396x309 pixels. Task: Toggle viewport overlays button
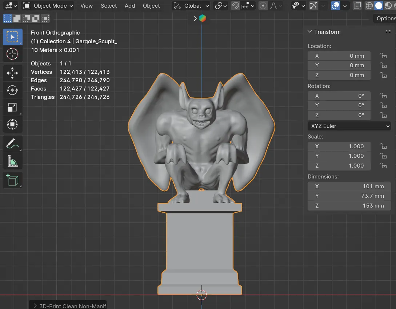(335, 6)
